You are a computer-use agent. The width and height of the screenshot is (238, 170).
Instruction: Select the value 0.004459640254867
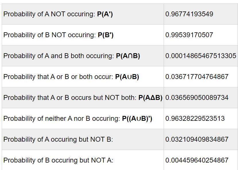pyautogui.click(x=197, y=160)
